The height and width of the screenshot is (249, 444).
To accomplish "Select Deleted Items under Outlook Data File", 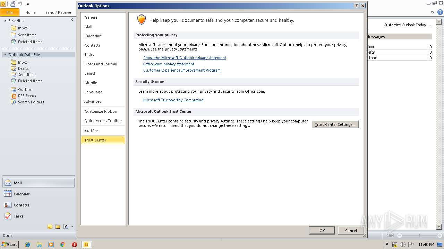I will [x=30, y=81].
